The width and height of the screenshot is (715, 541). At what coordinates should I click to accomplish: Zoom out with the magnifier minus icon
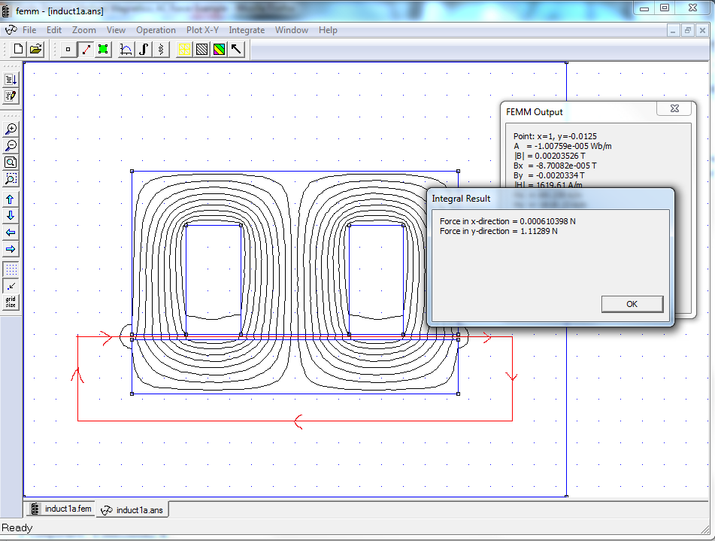click(11, 146)
